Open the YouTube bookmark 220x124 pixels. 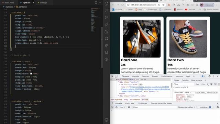tap(190, 9)
